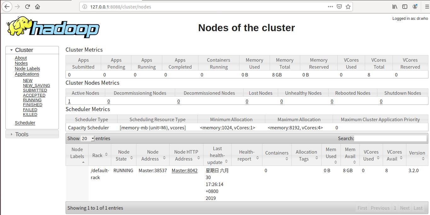430x215 pixels.
Task: Open the Master:8042 node HTTP link
Action: (184, 171)
